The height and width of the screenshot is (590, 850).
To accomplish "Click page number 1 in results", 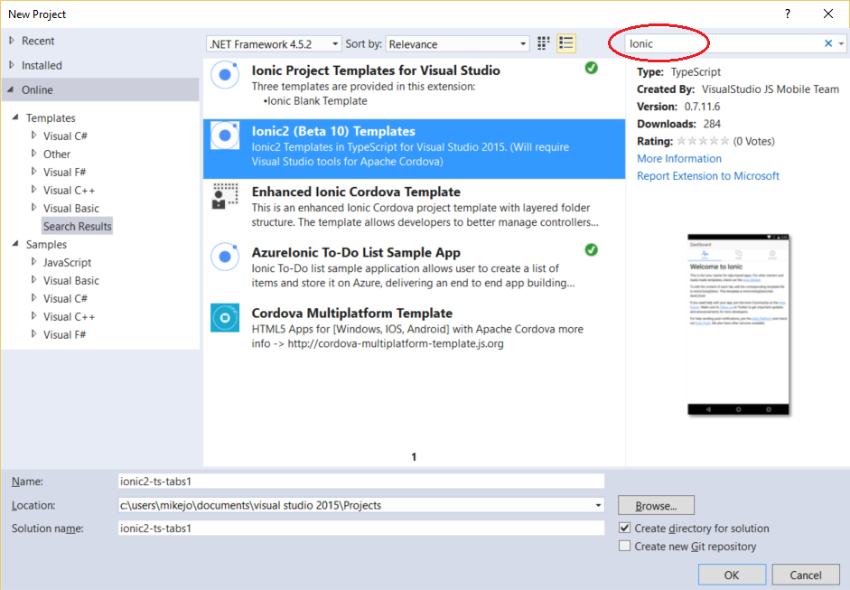I will tap(414, 456).
